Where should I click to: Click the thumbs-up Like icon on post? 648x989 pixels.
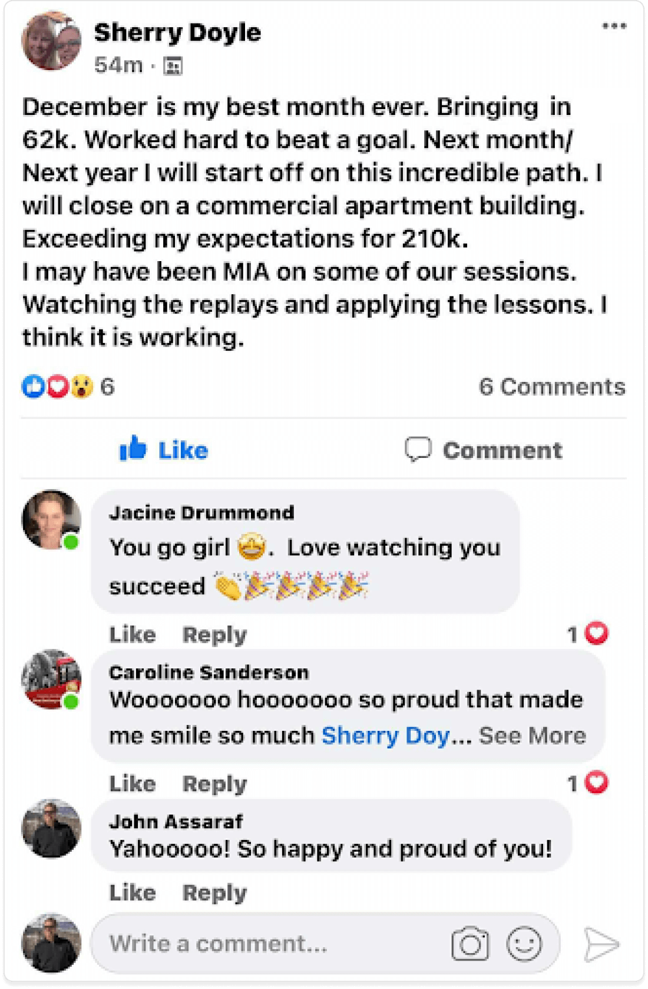click(133, 449)
